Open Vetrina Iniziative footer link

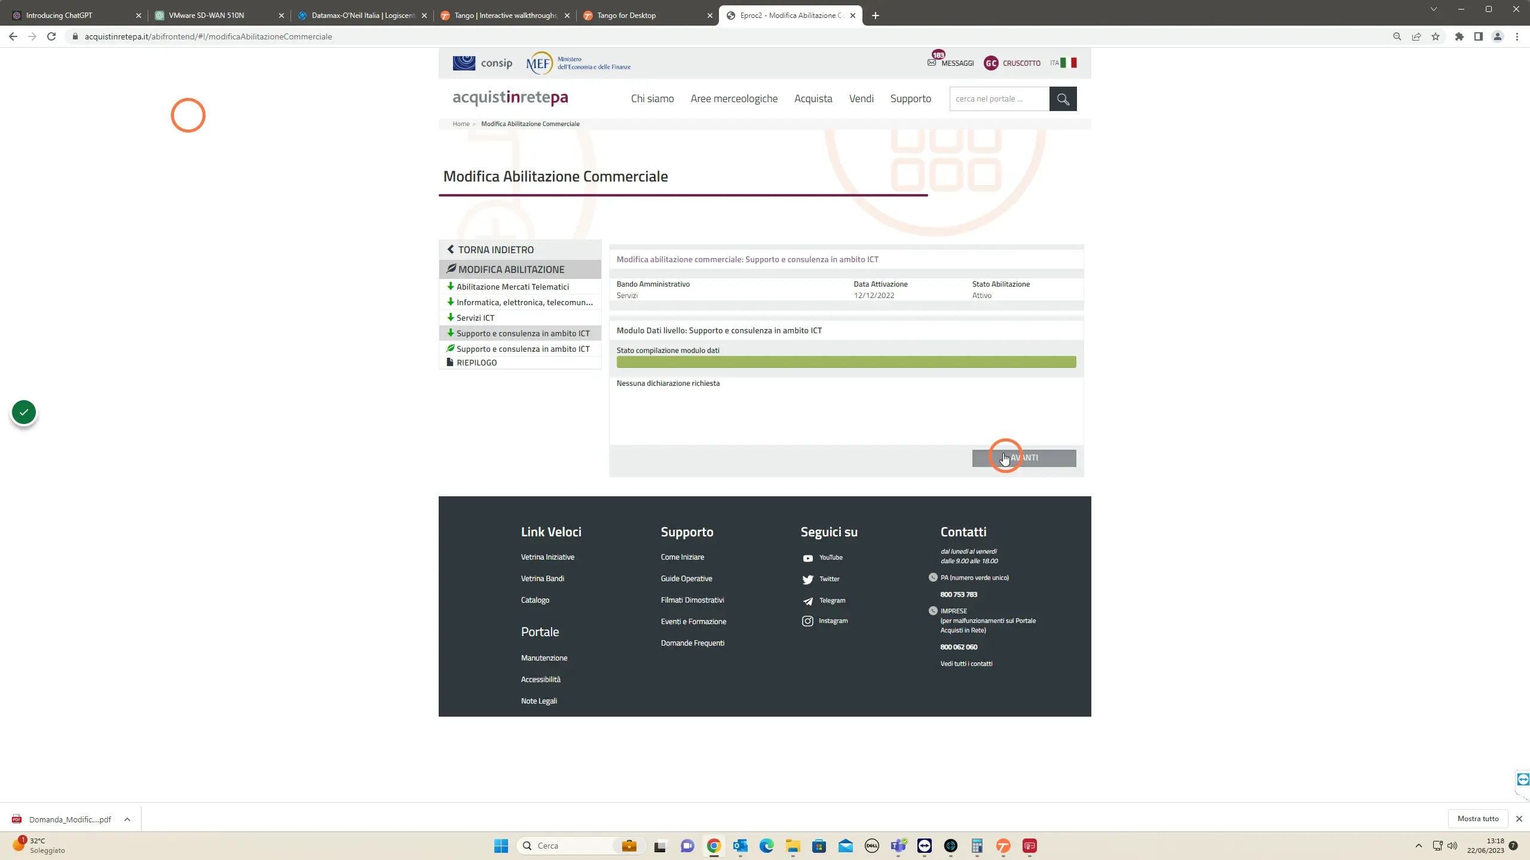(547, 557)
